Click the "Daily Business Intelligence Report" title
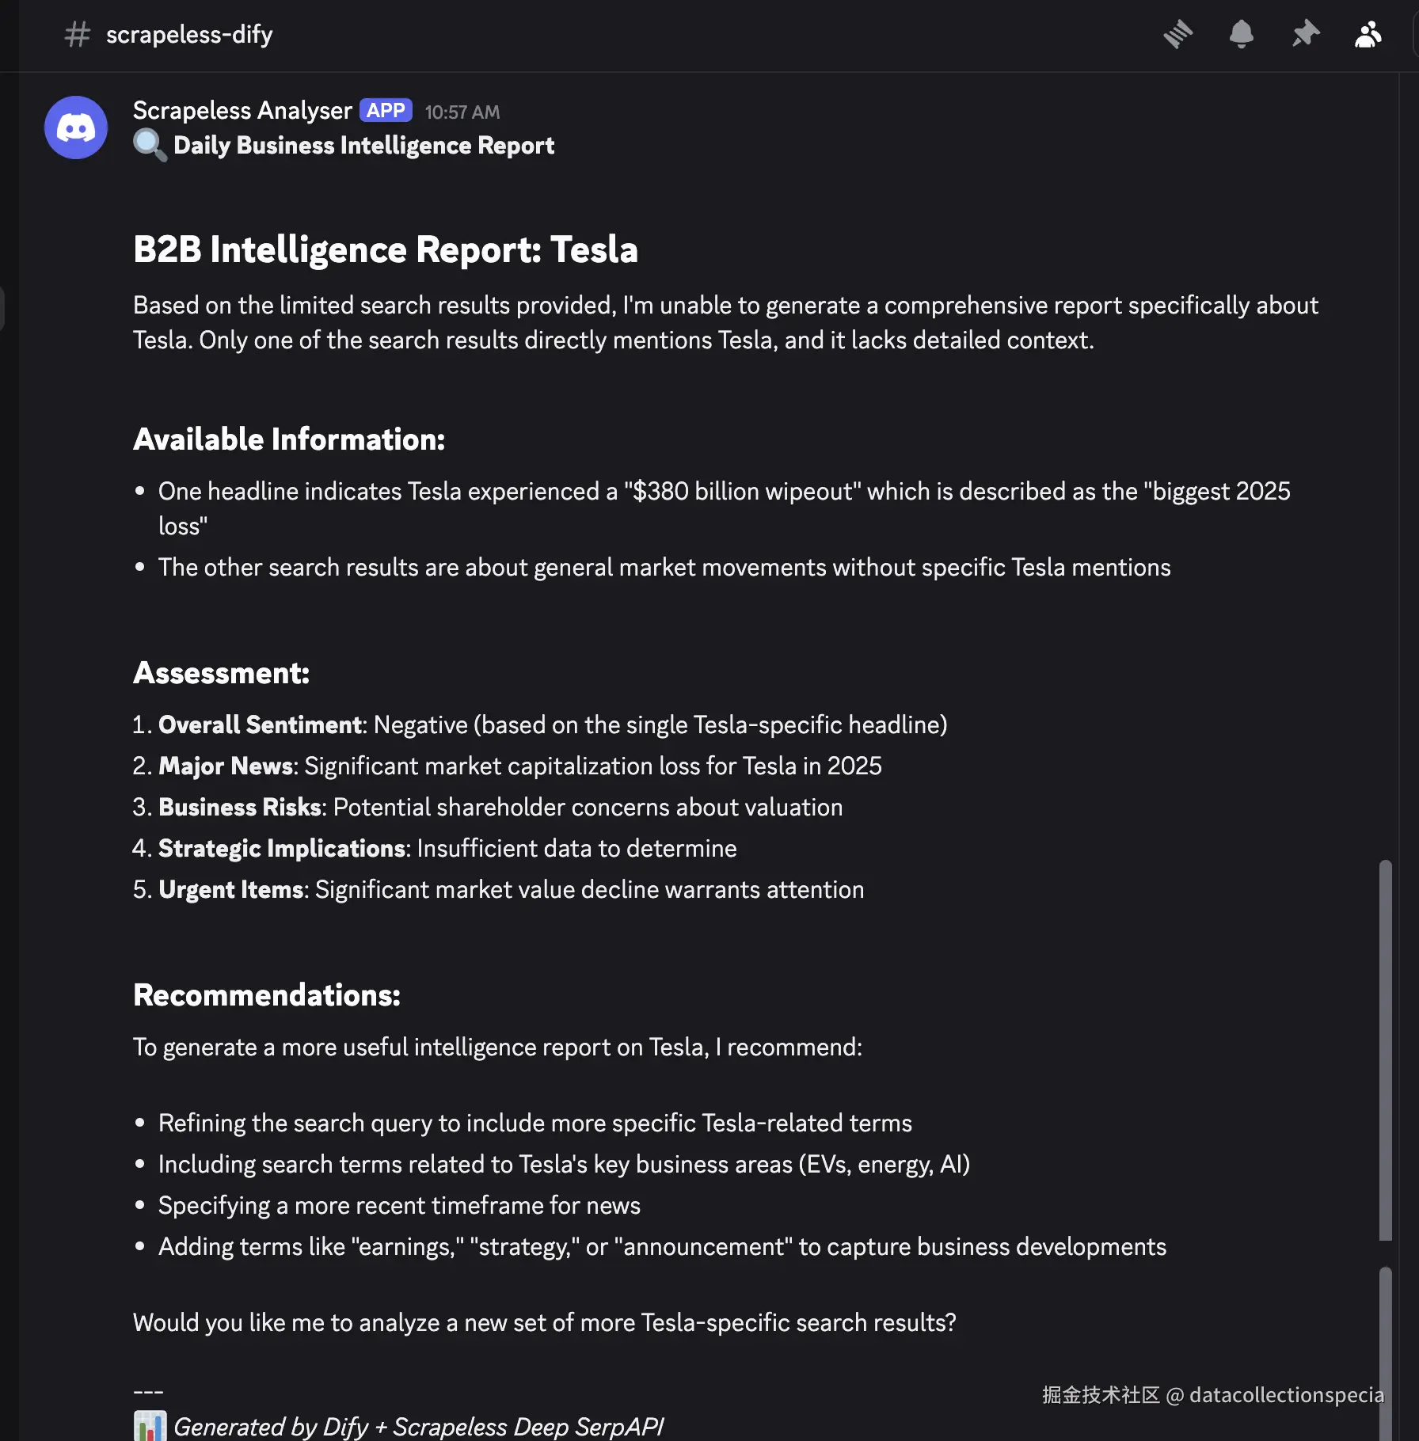The height and width of the screenshot is (1441, 1419). pyautogui.click(x=364, y=146)
